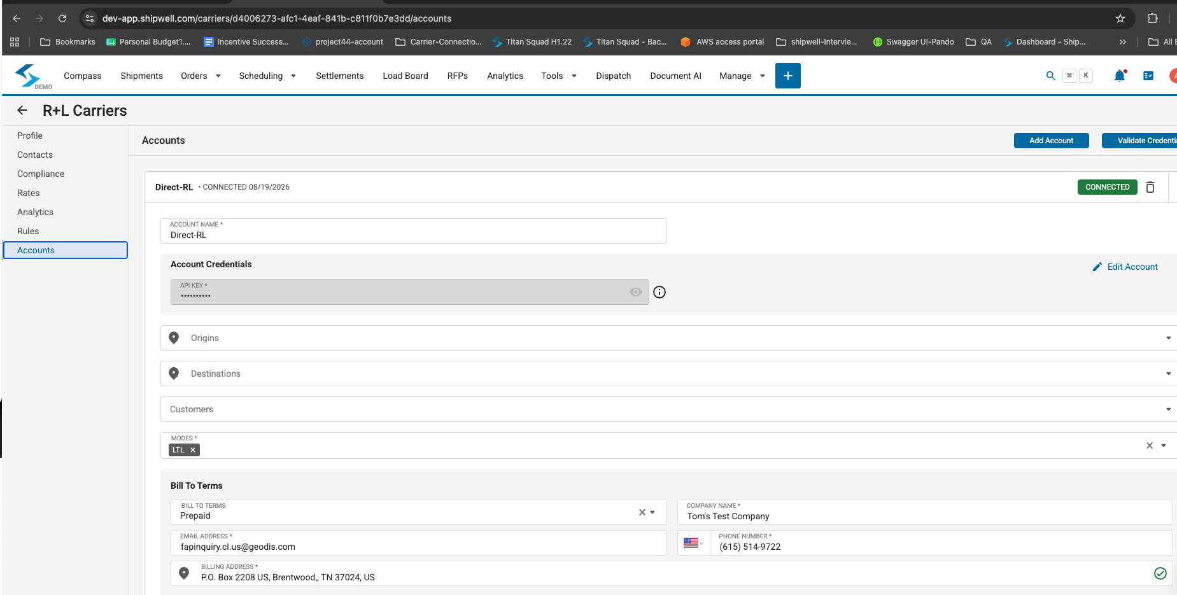The height and width of the screenshot is (595, 1177).
Task: Open Dispatch in top navigation
Action: point(614,76)
